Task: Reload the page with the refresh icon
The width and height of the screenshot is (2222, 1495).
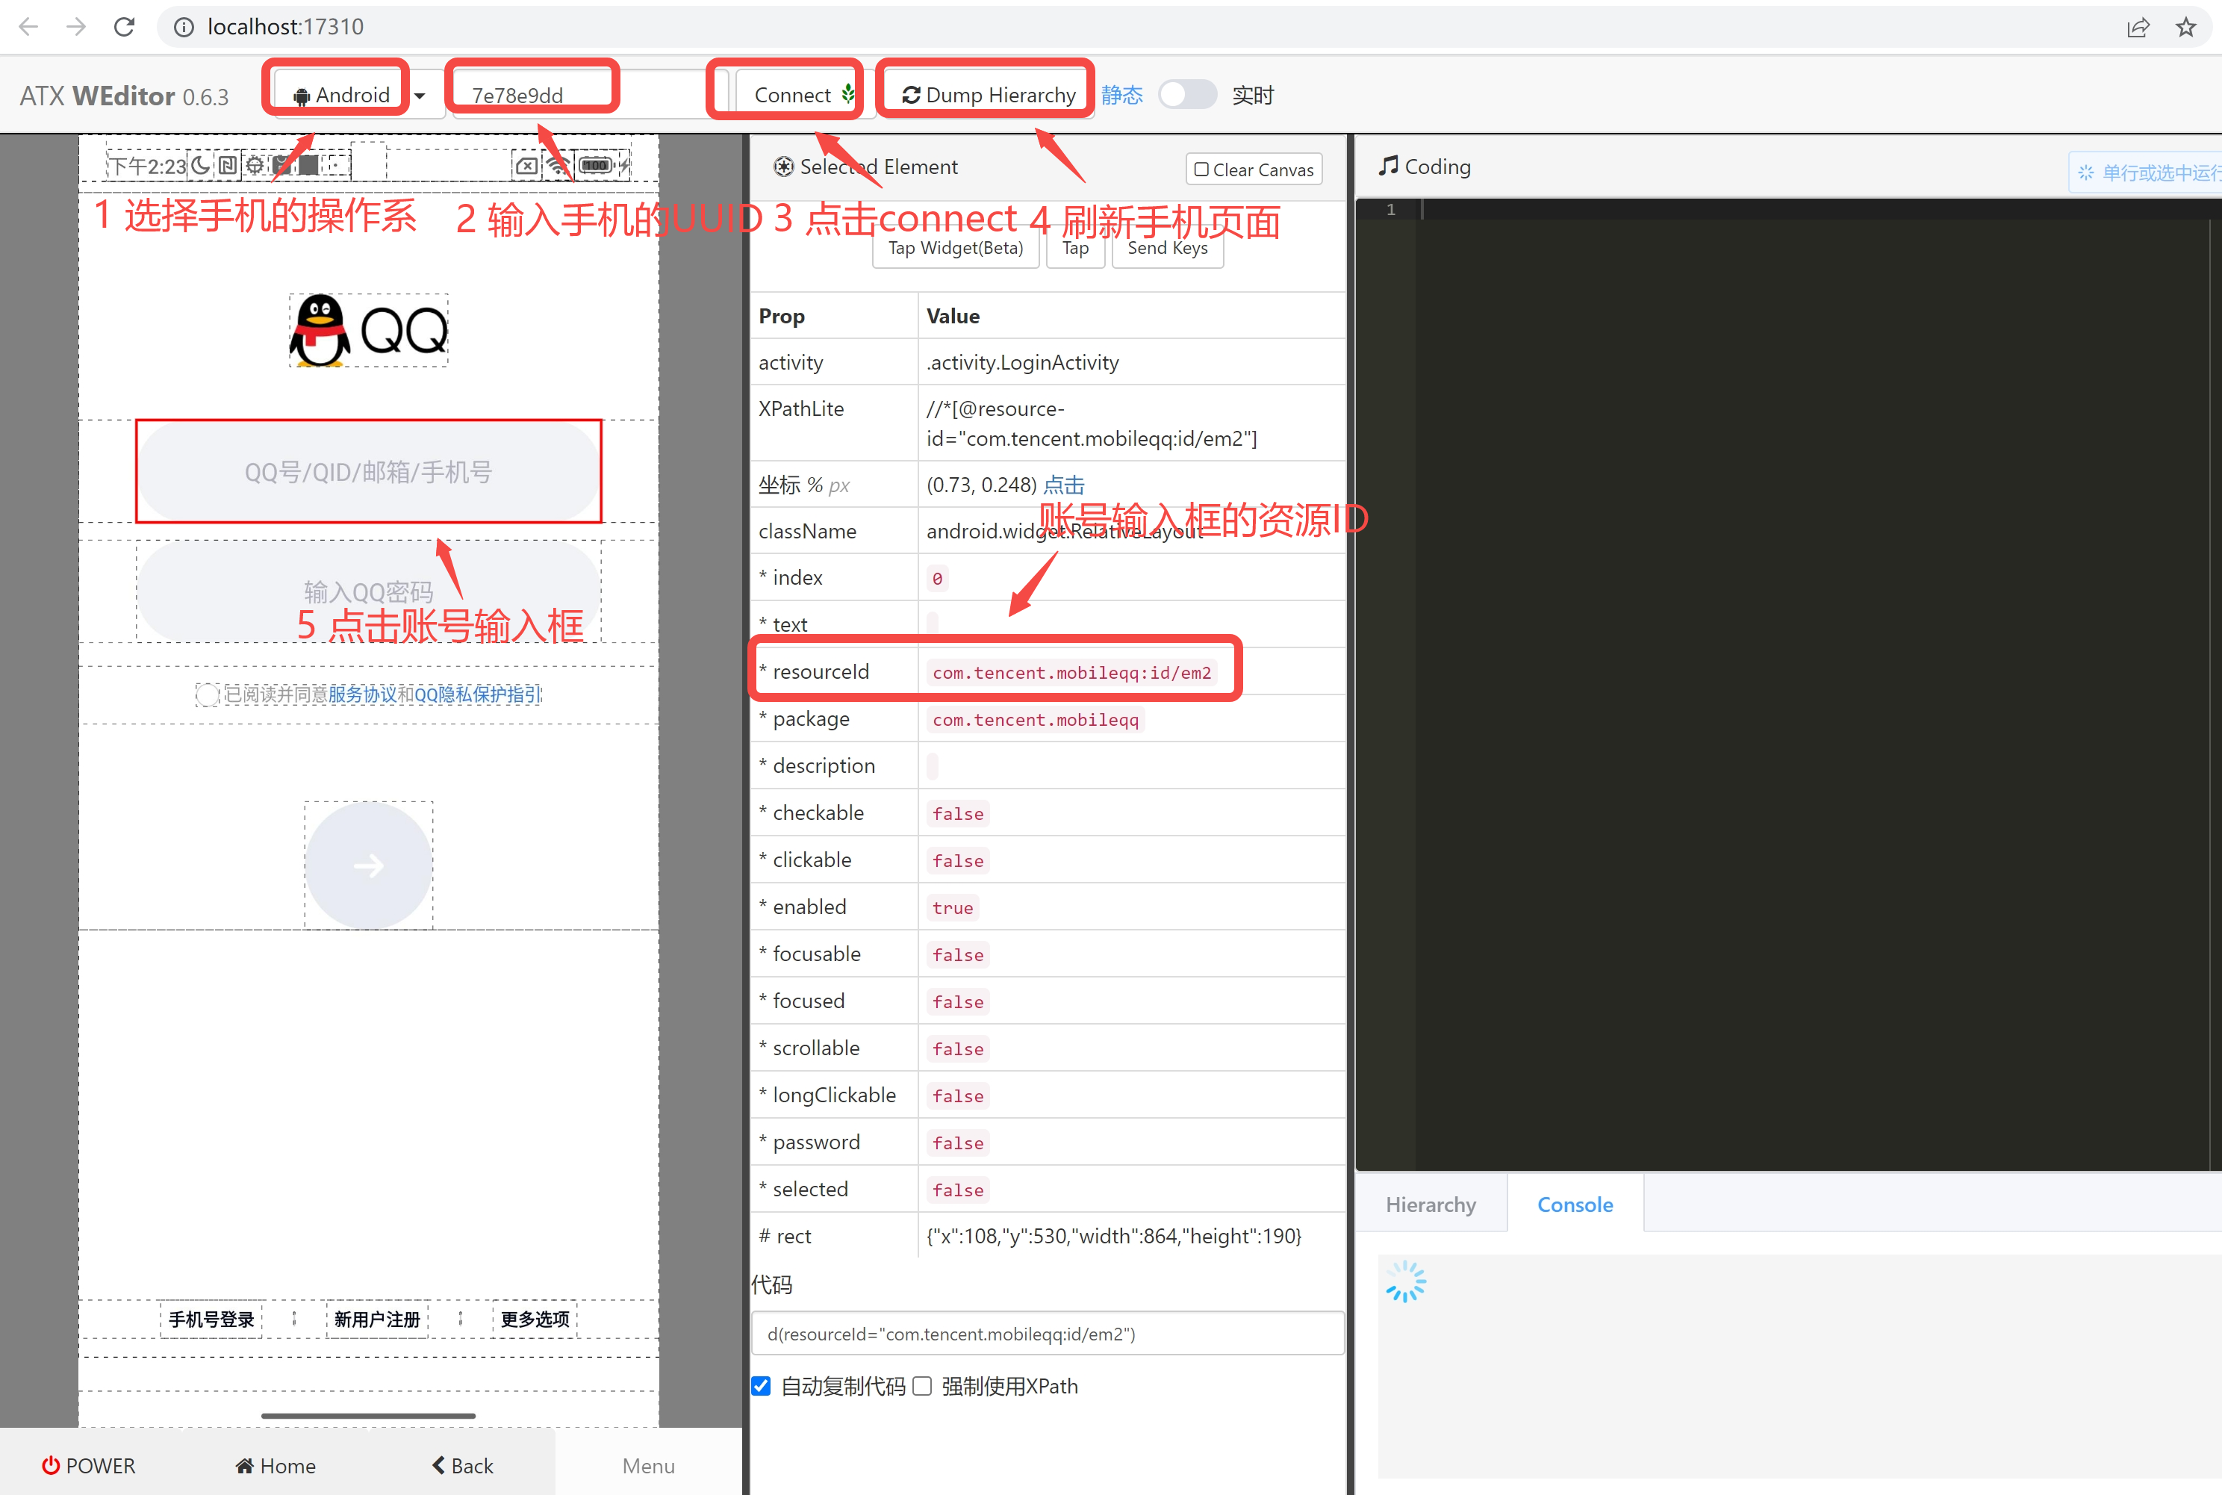Action: click(x=124, y=27)
